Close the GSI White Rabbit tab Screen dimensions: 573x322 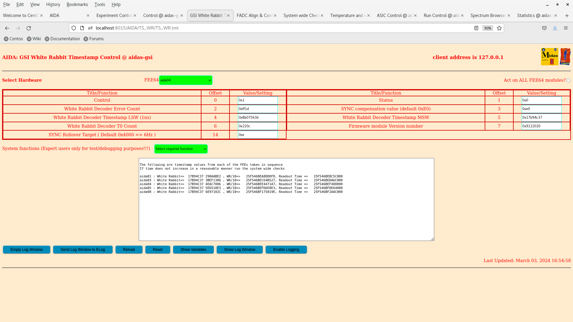pyautogui.click(x=228, y=16)
